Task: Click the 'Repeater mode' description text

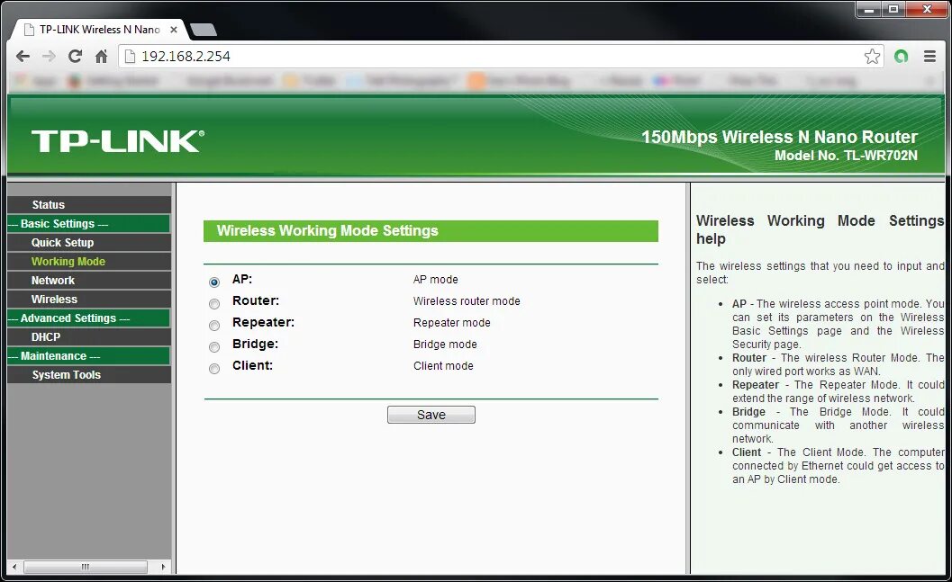Action: pyautogui.click(x=452, y=323)
